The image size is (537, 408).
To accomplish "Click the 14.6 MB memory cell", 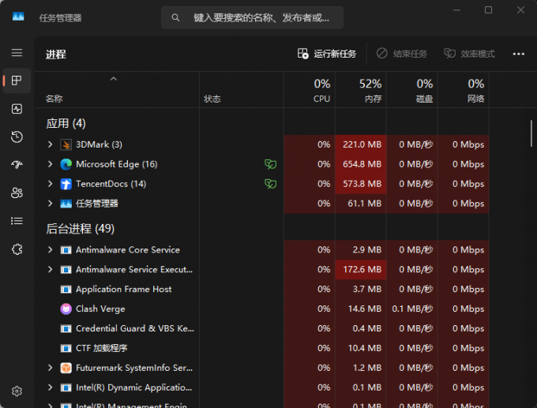I will 361,309.
